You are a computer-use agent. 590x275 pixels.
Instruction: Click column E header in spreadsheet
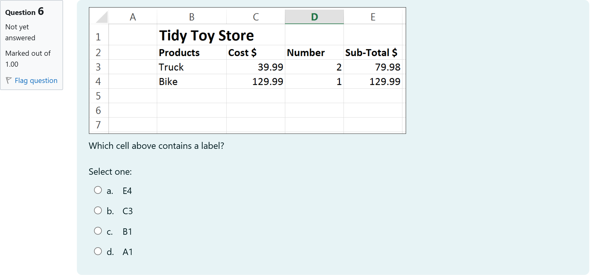[x=373, y=17]
